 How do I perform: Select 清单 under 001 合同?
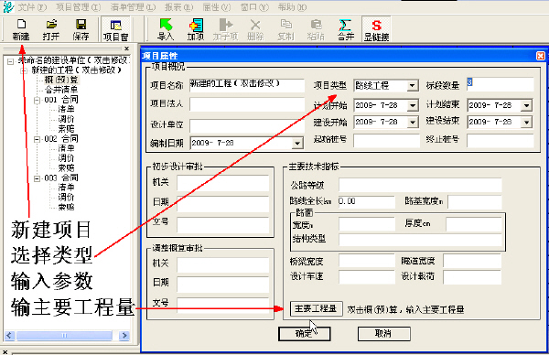point(66,110)
